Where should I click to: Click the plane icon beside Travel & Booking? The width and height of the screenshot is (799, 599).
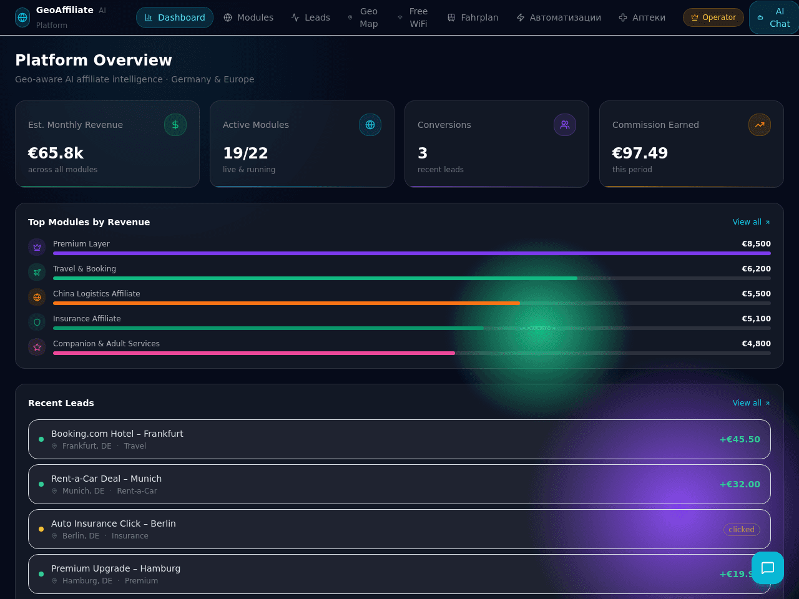click(x=37, y=272)
